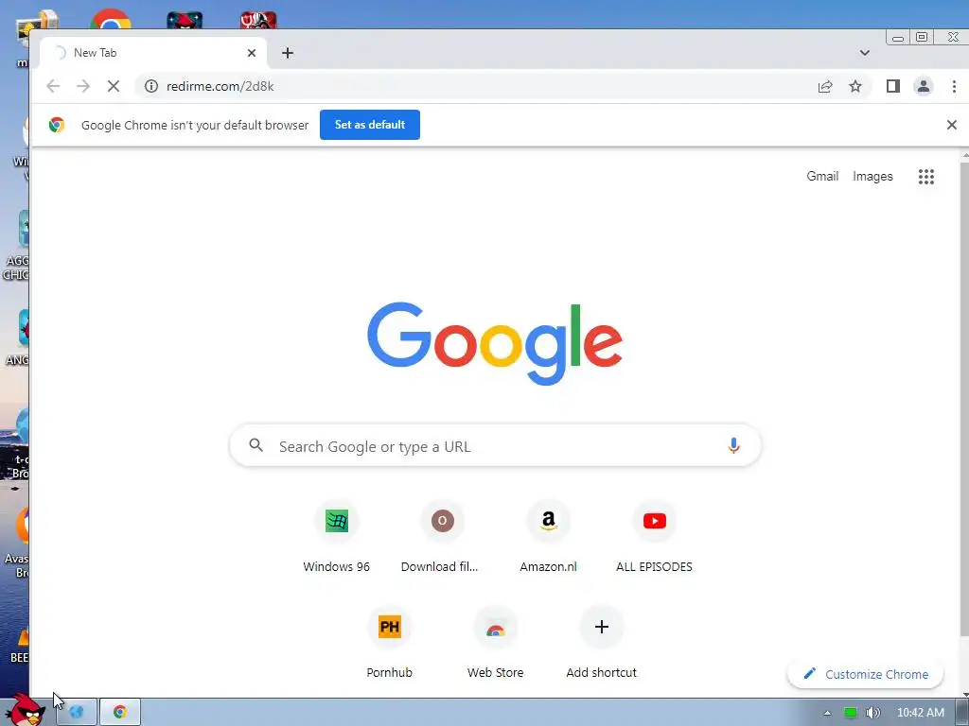Click Customize Chrome button
The width and height of the screenshot is (969, 726).
pos(865,674)
